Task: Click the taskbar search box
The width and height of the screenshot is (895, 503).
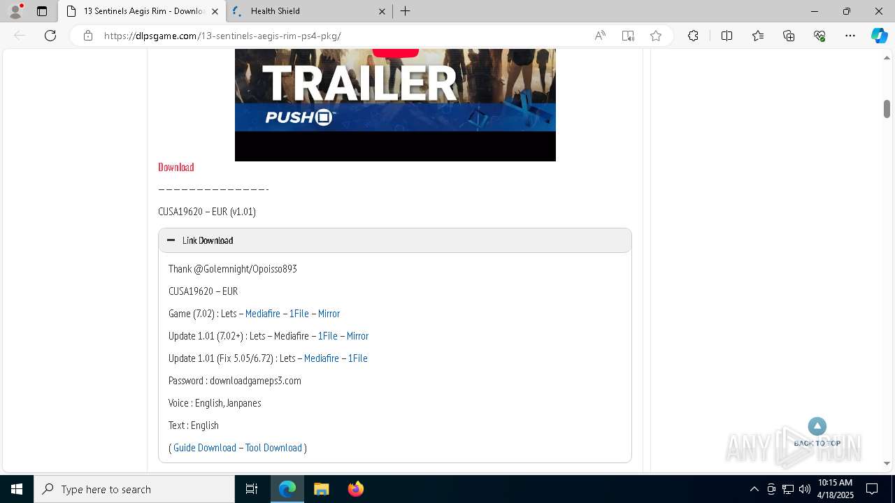Action: click(134, 489)
